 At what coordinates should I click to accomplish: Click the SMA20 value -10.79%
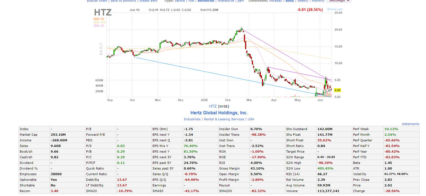(x=124, y=191)
